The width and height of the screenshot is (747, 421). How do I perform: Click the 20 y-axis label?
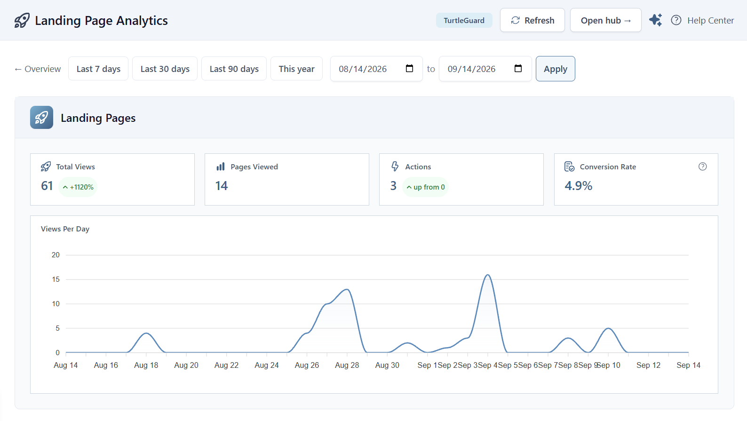coord(56,255)
